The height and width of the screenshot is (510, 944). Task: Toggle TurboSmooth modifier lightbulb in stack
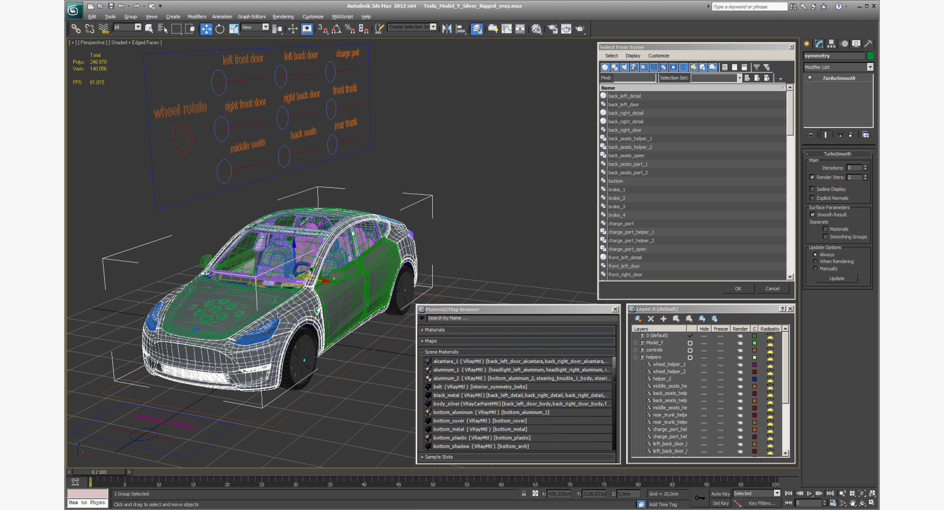(810, 78)
